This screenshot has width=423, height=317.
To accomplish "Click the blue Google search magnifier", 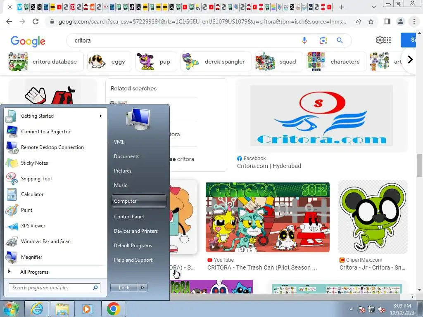I will (x=340, y=40).
